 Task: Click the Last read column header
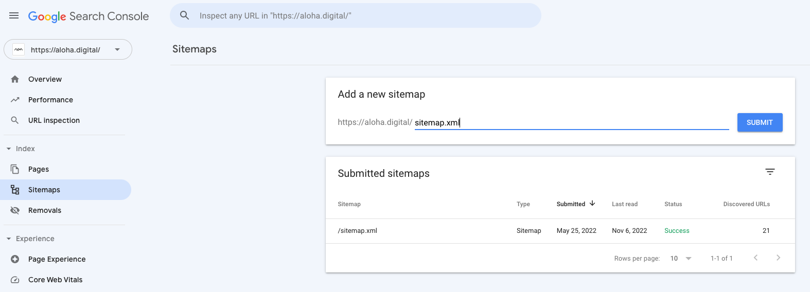tap(624, 204)
